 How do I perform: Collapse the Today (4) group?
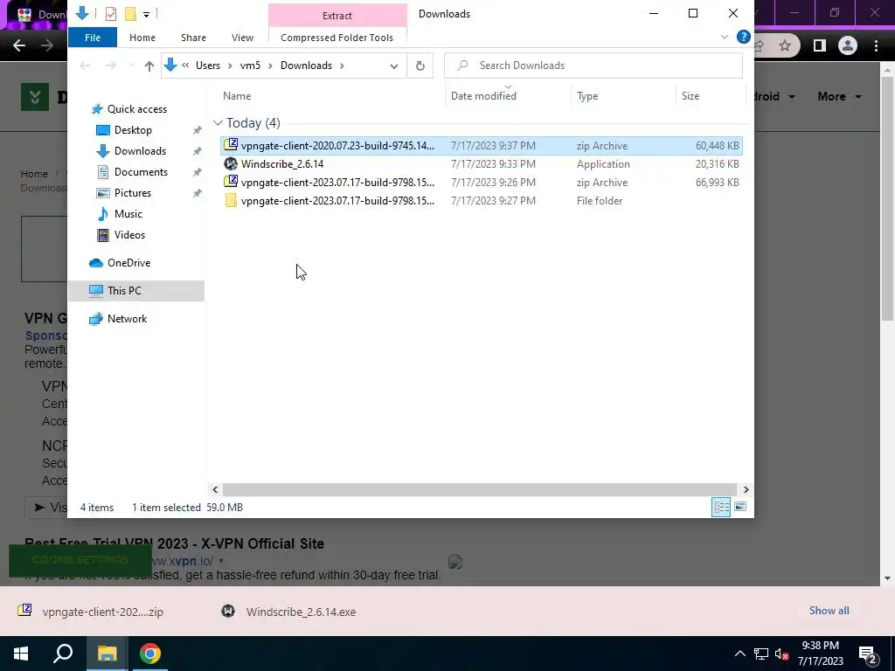(x=218, y=123)
